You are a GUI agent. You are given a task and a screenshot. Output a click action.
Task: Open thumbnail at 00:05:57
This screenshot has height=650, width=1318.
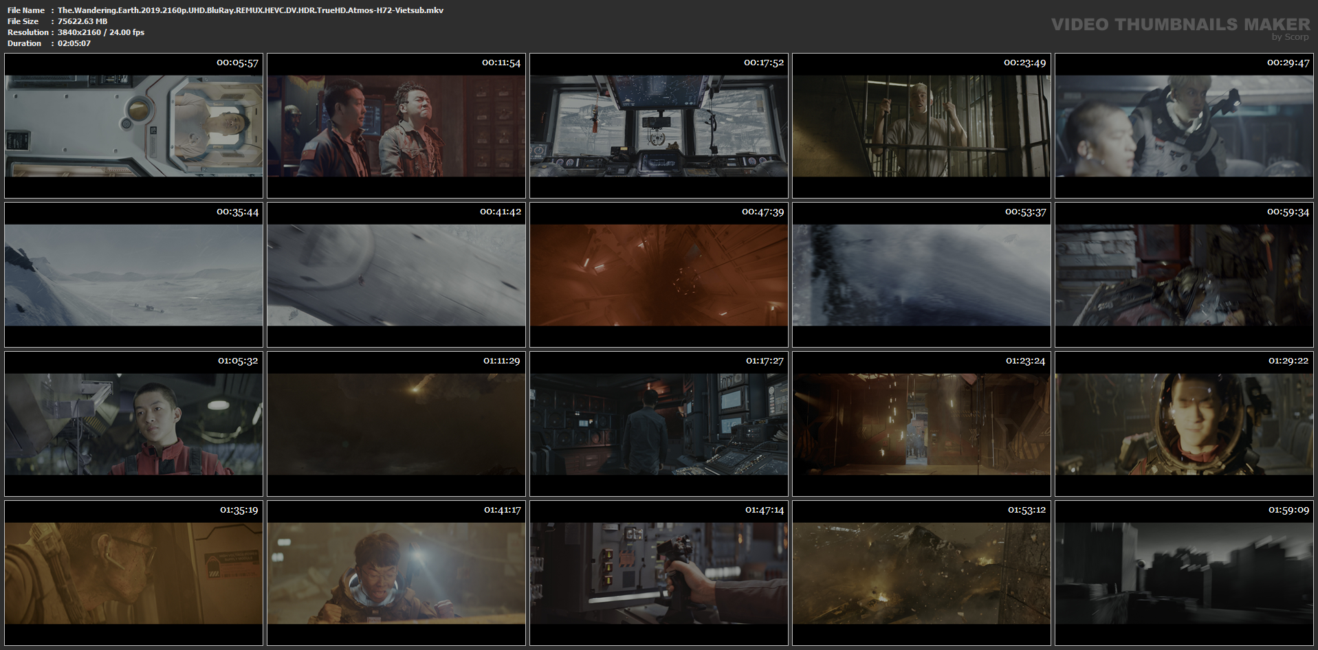[133, 126]
